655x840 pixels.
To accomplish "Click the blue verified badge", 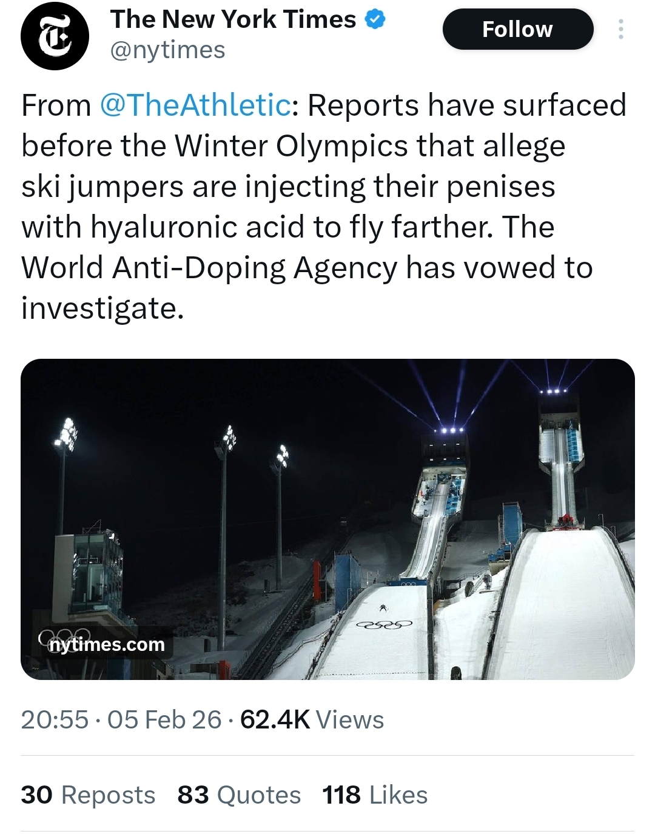I will pyautogui.click(x=375, y=20).
